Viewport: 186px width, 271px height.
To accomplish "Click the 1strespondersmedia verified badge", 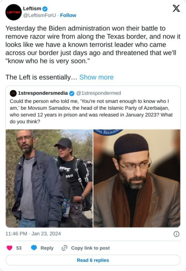I will (x=72, y=93).
